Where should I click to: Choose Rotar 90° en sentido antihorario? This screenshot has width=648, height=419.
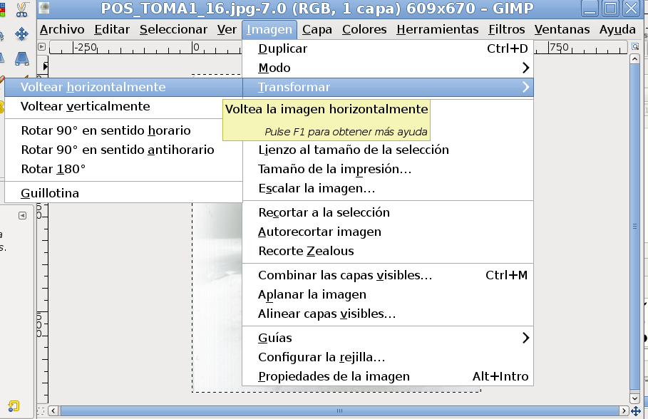(x=123, y=150)
